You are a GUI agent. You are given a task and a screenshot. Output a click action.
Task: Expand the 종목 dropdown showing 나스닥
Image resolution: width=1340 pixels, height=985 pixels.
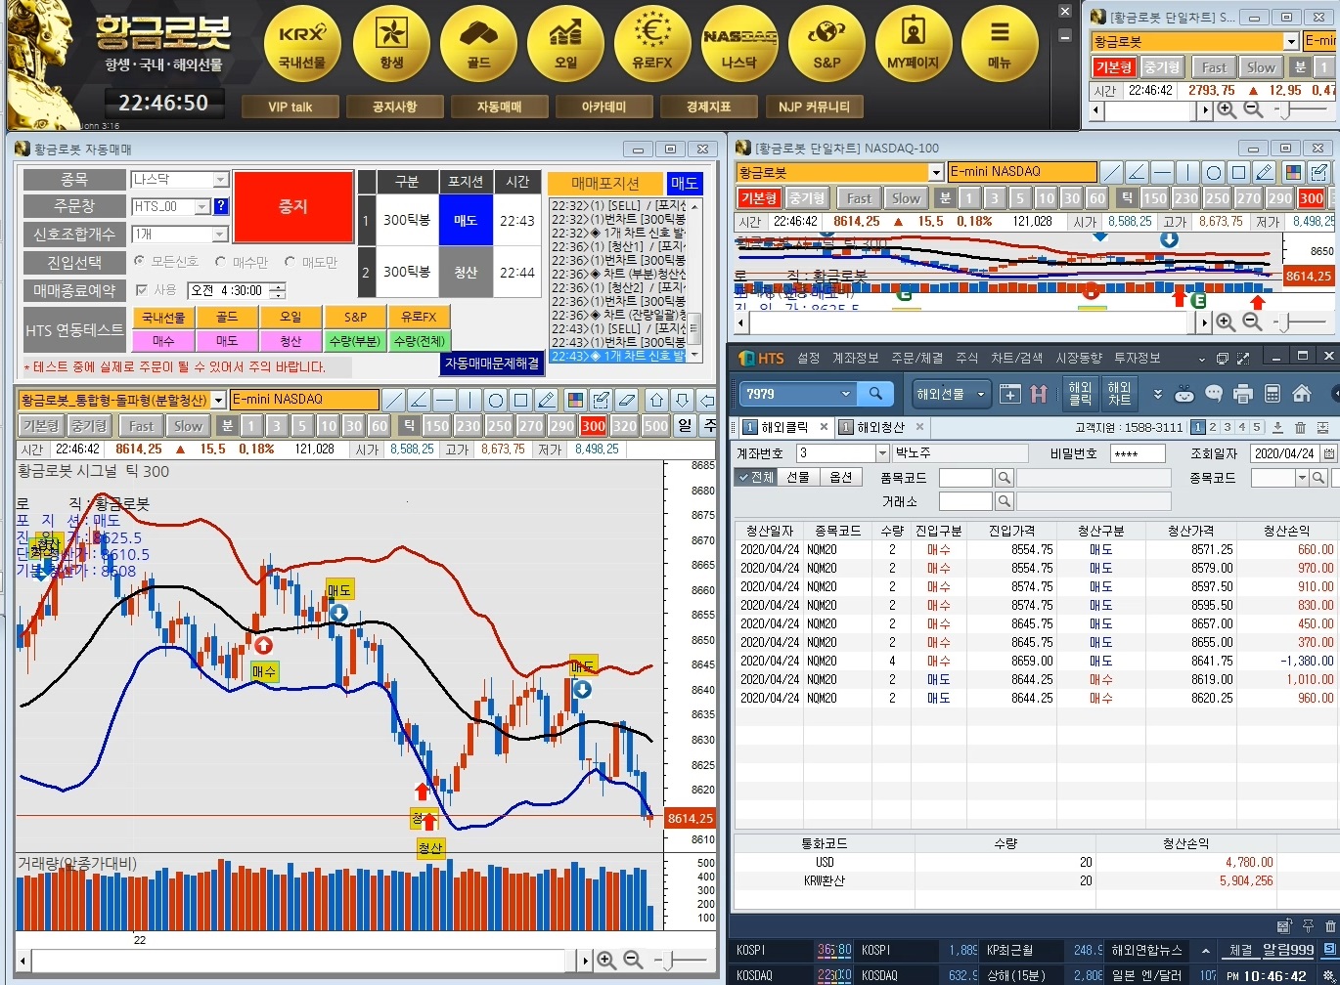click(220, 180)
